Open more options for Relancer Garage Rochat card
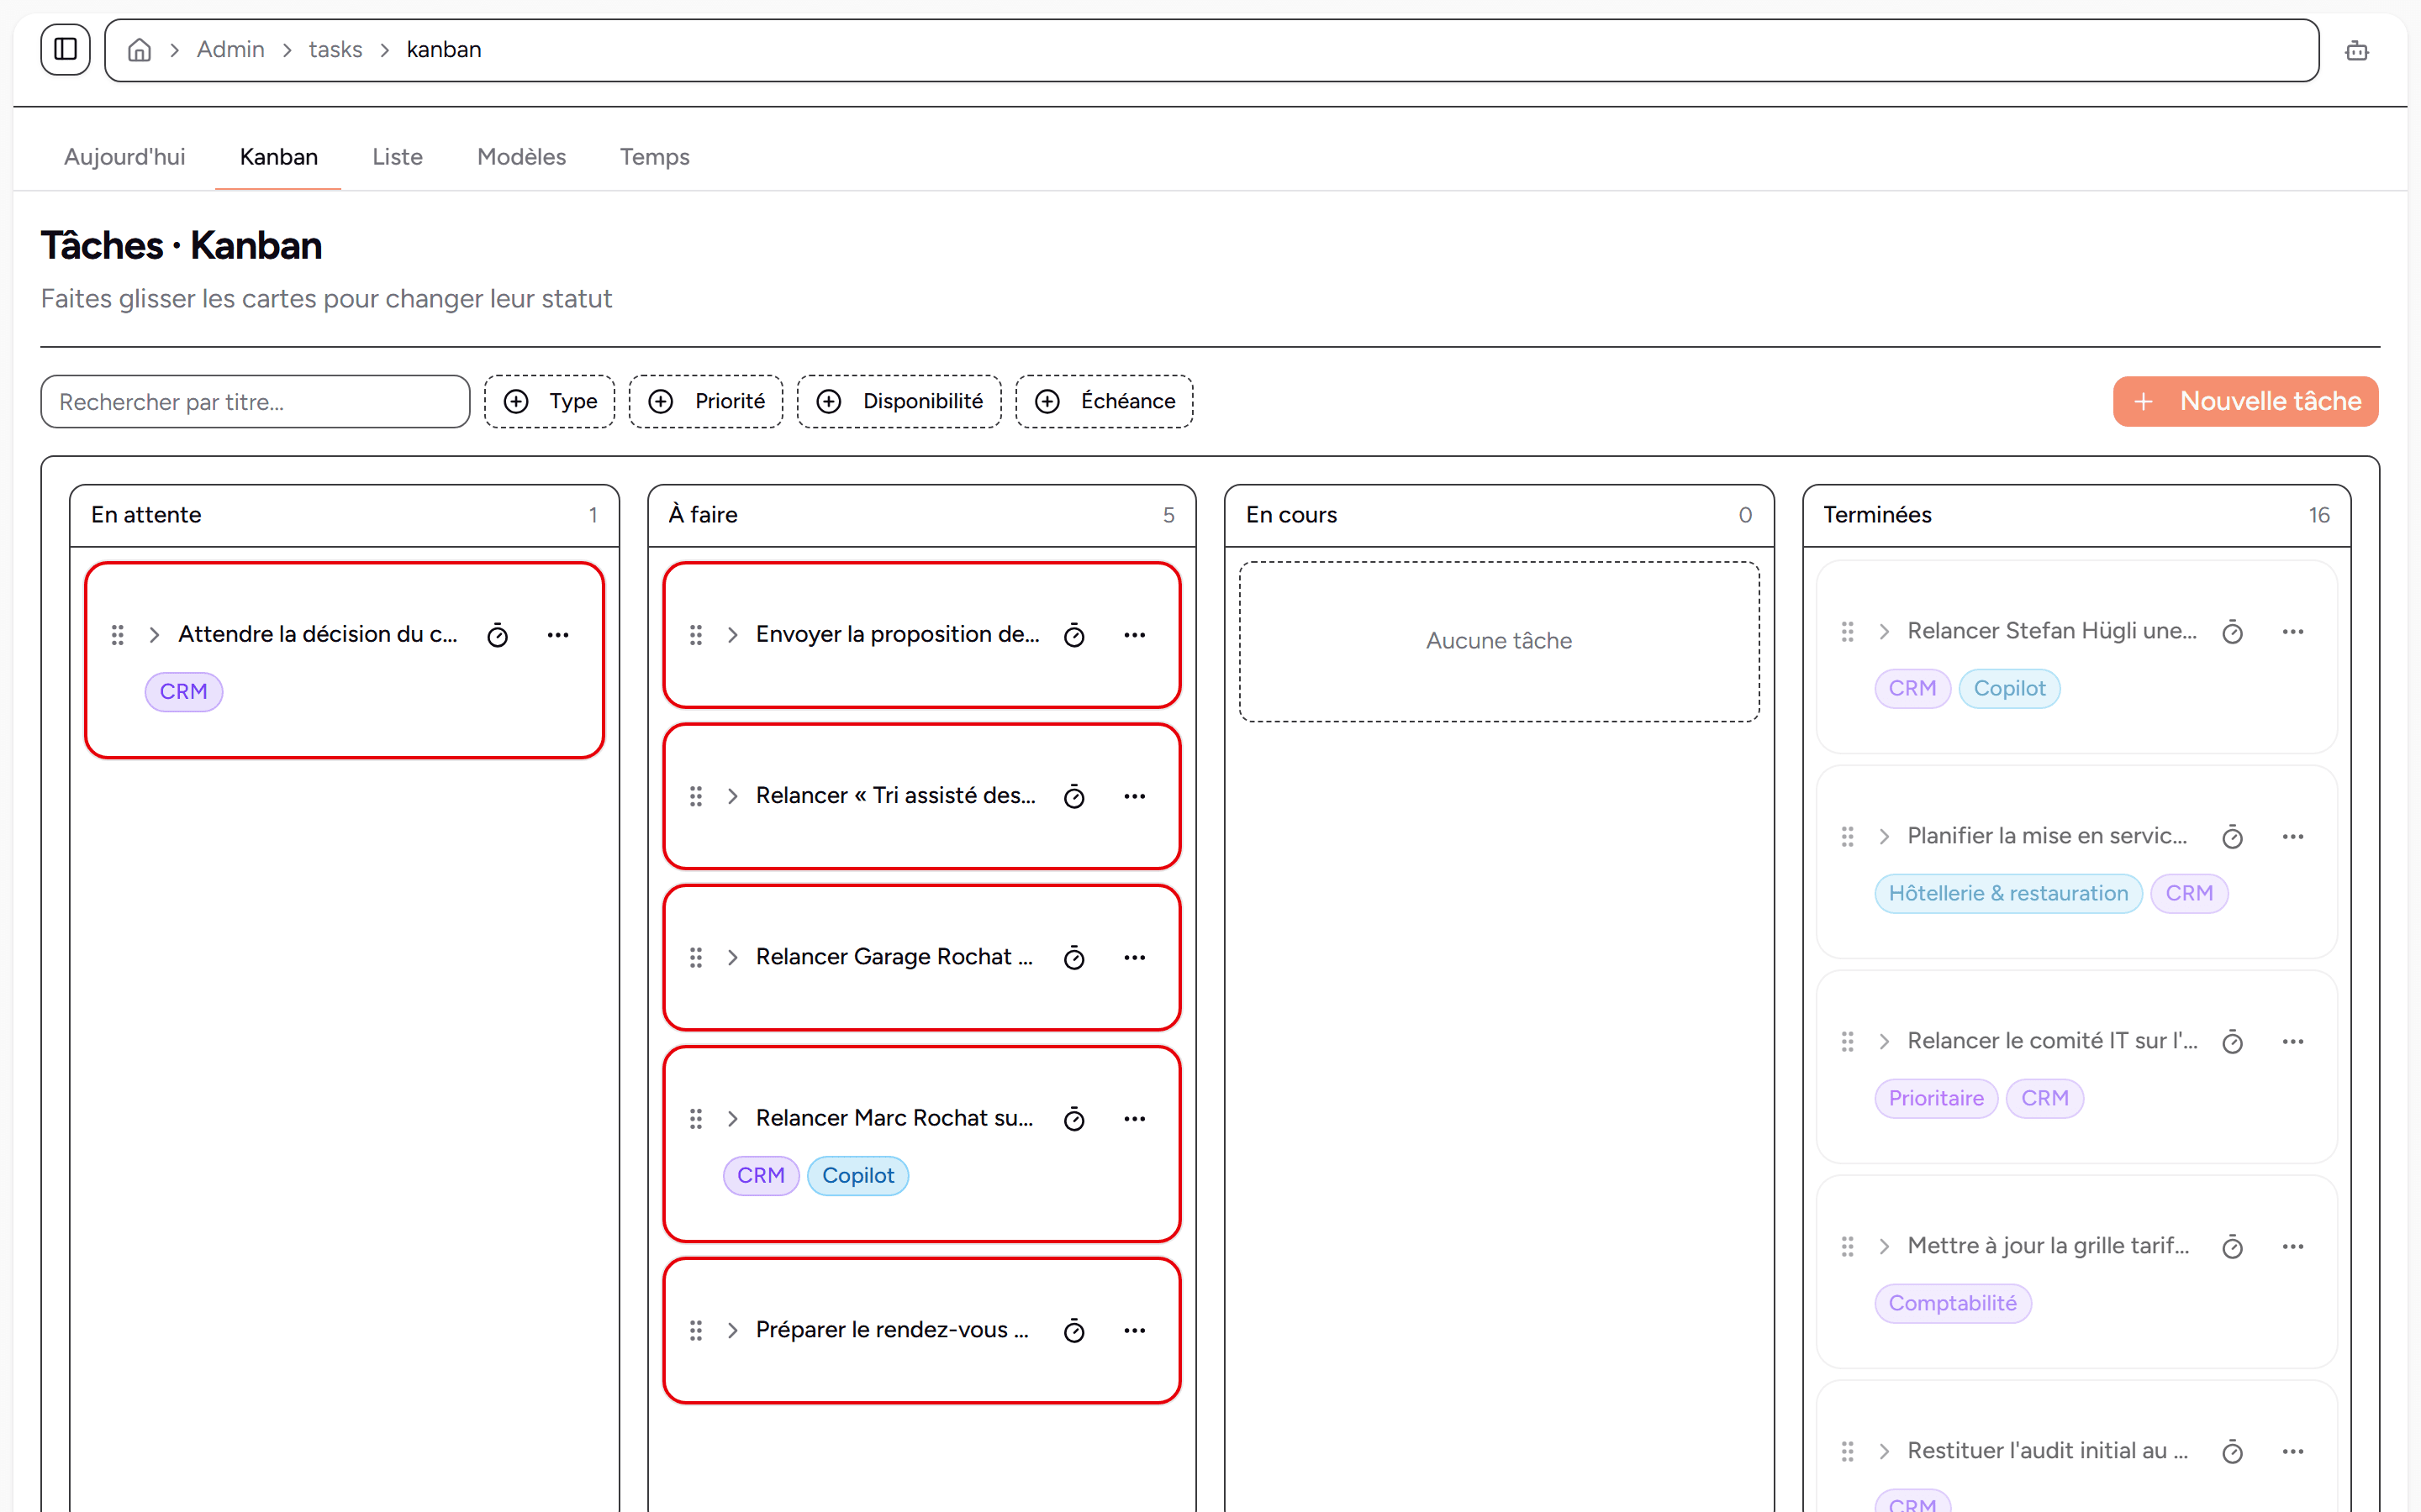The width and height of the screenshot is (2421, 1512). pyautogui.click(x=1135, y=957)
